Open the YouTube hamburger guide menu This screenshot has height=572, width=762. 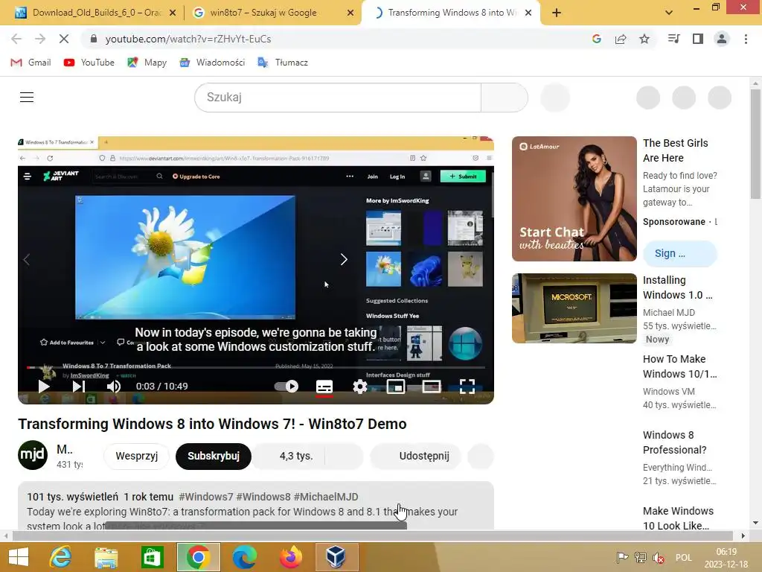pos(27,98)
